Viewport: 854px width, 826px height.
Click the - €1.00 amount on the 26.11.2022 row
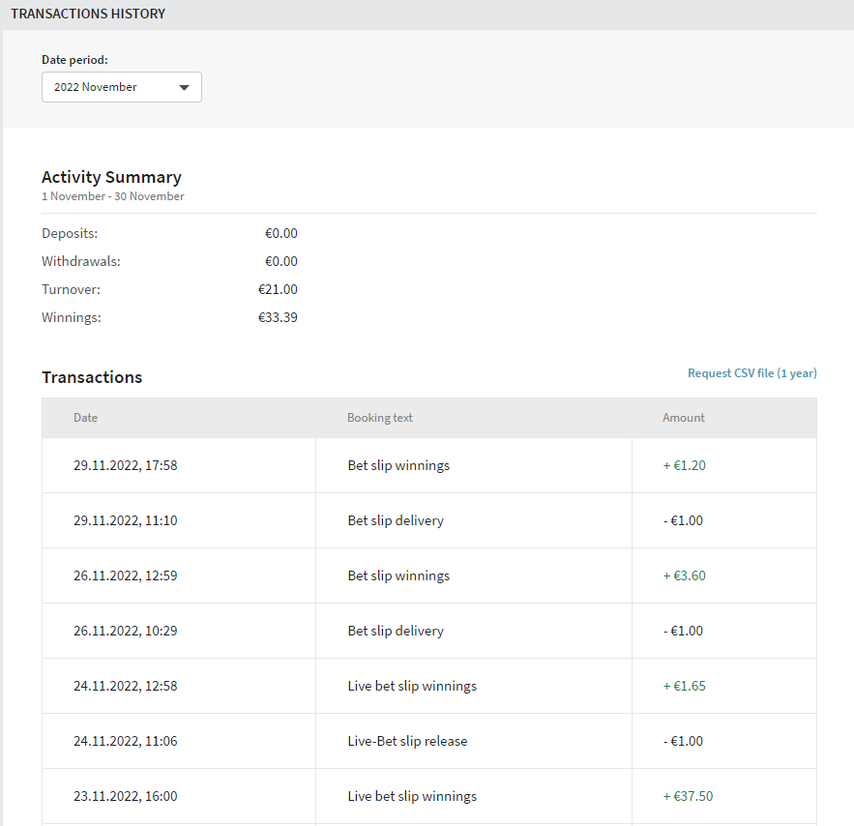coord(683,631)
